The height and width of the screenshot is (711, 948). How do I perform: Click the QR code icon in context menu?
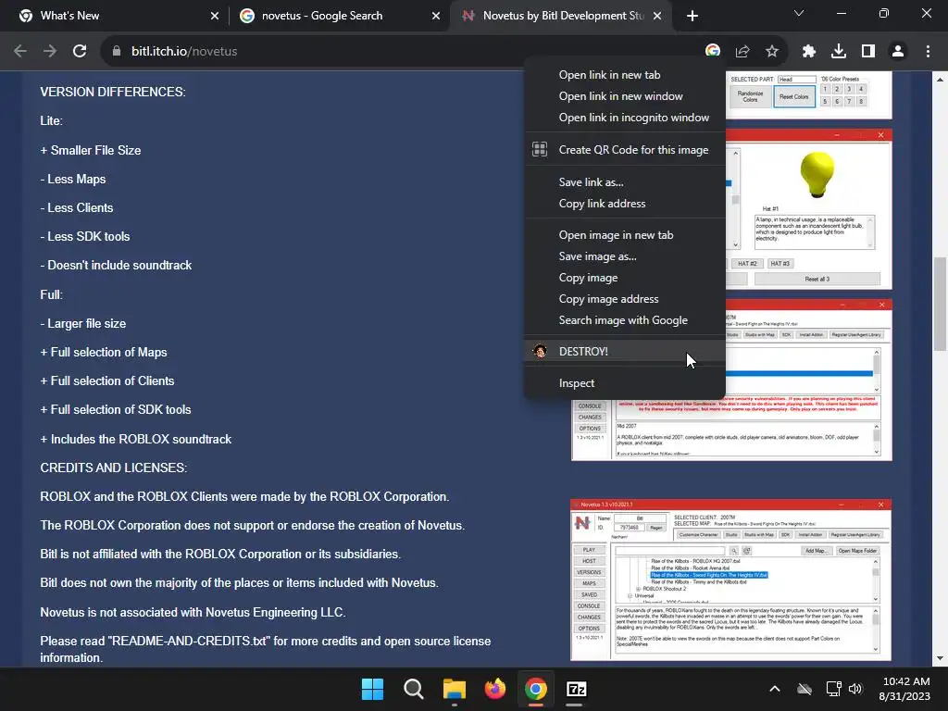coord(540,149)
